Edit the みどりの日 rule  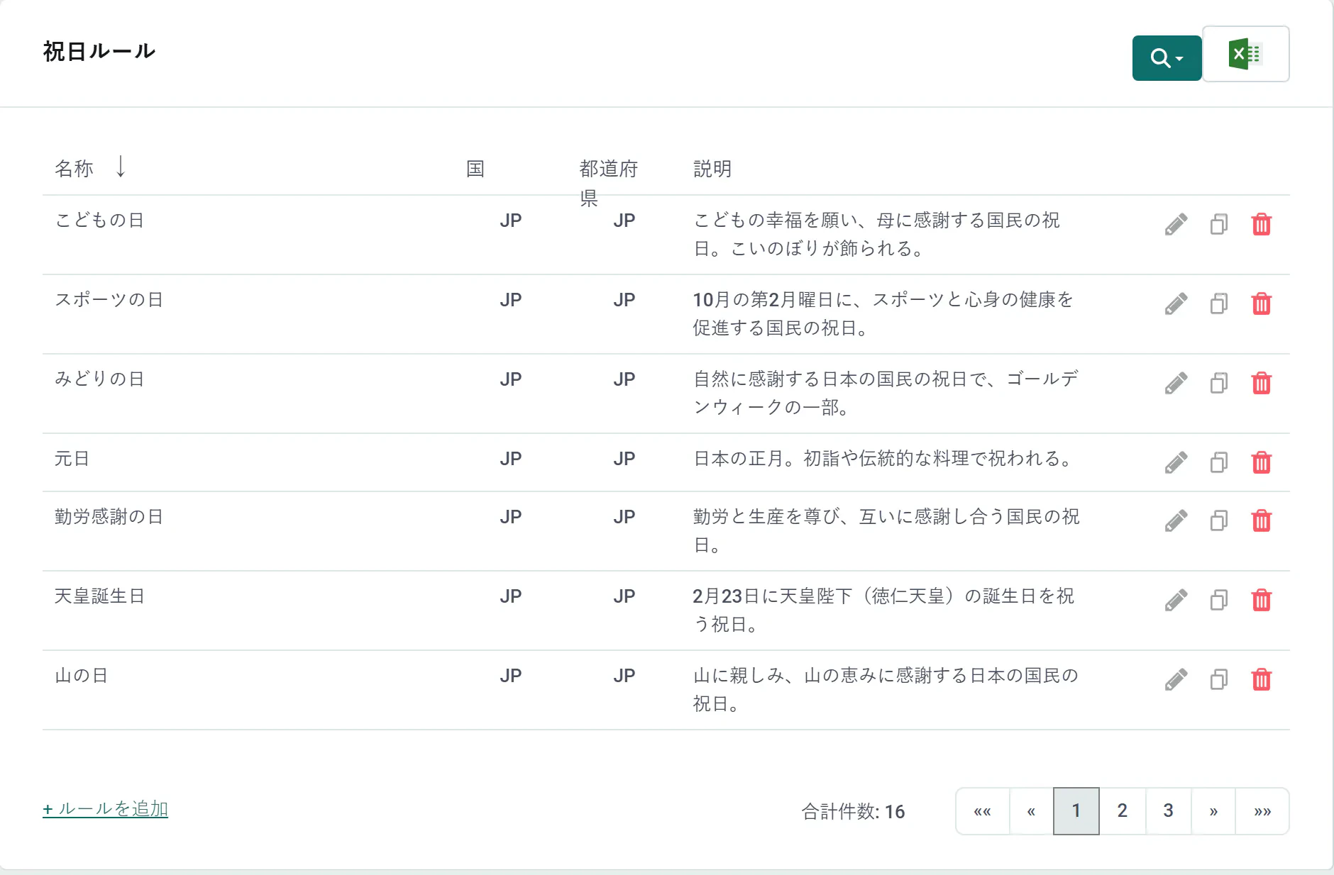coord(1176,384)
